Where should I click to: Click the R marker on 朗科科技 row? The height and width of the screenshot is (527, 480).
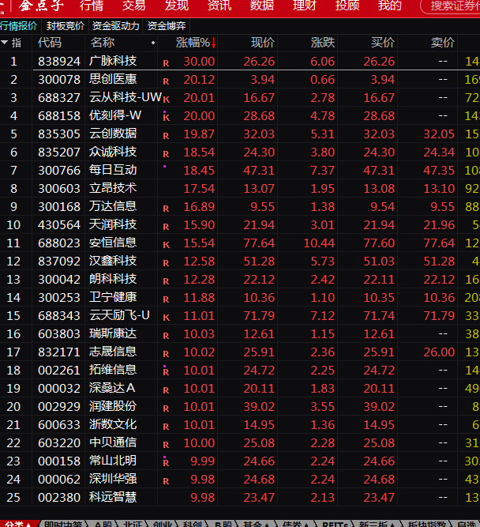click(x=166, y=281)
